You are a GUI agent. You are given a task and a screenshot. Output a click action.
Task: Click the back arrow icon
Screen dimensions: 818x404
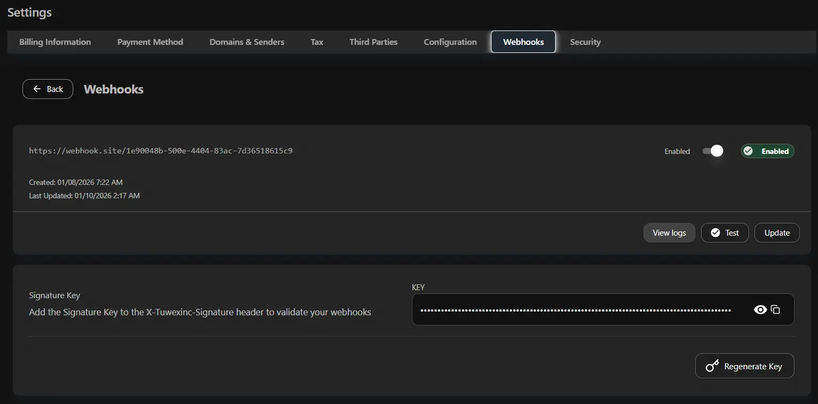point(36,89)
